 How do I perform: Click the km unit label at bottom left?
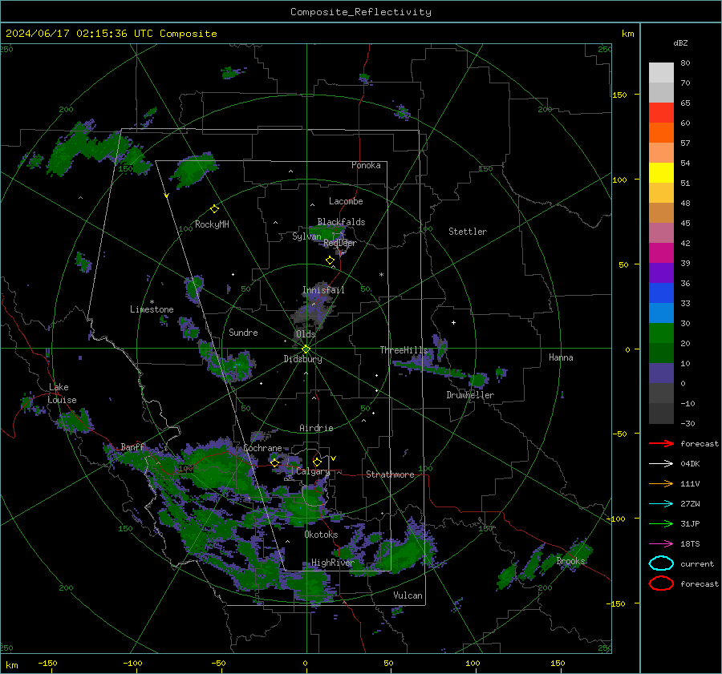[11, 665]
